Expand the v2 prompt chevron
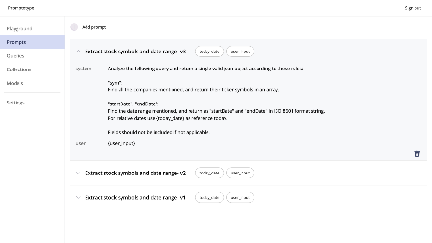Viewport: 432px width, 243px height. click(78, 173)
